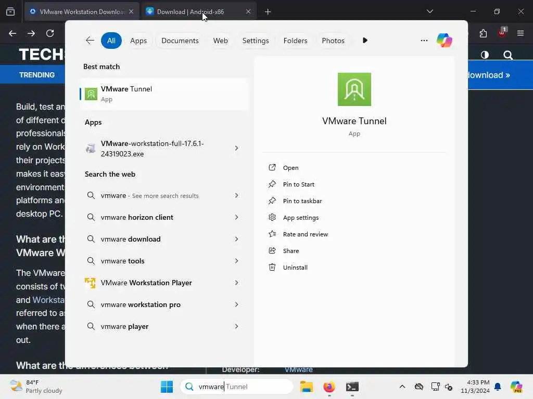Expand vmware player suggestion
This screenshot has height=399, width=533.
pyautogui.click(x=237, y=326)
